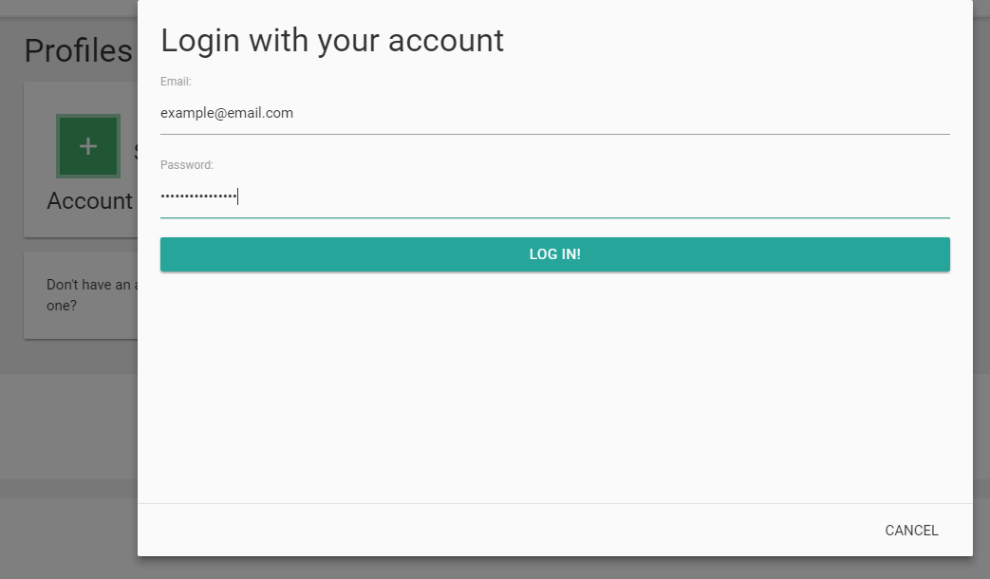The image size is (990, 579).
Task: Click the 'Email:' field label
Action: point(176,82)
